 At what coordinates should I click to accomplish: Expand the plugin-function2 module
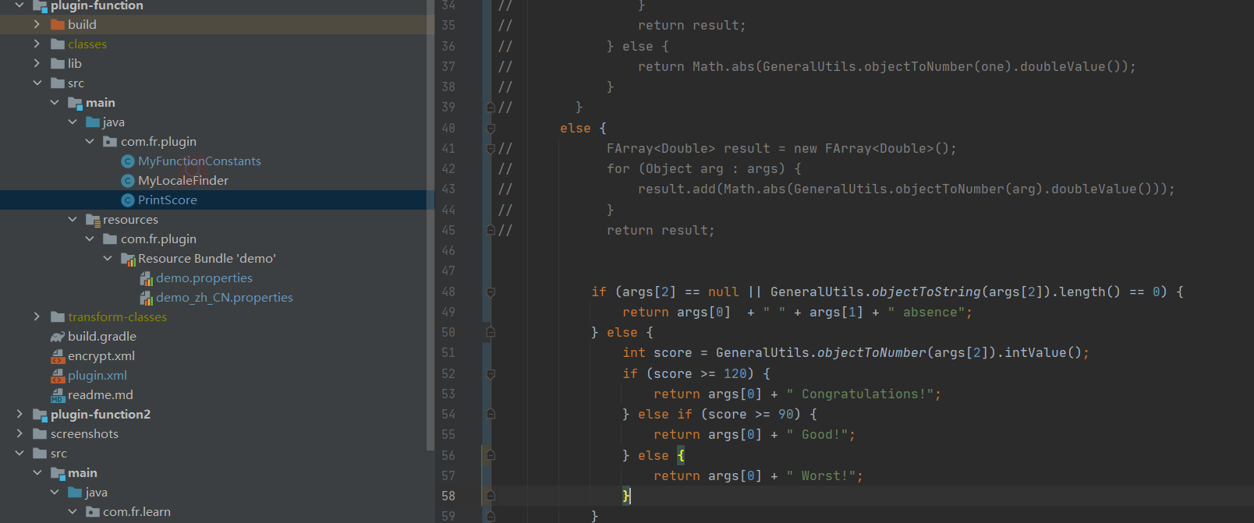pyautogui.click(x=19, y=415)
